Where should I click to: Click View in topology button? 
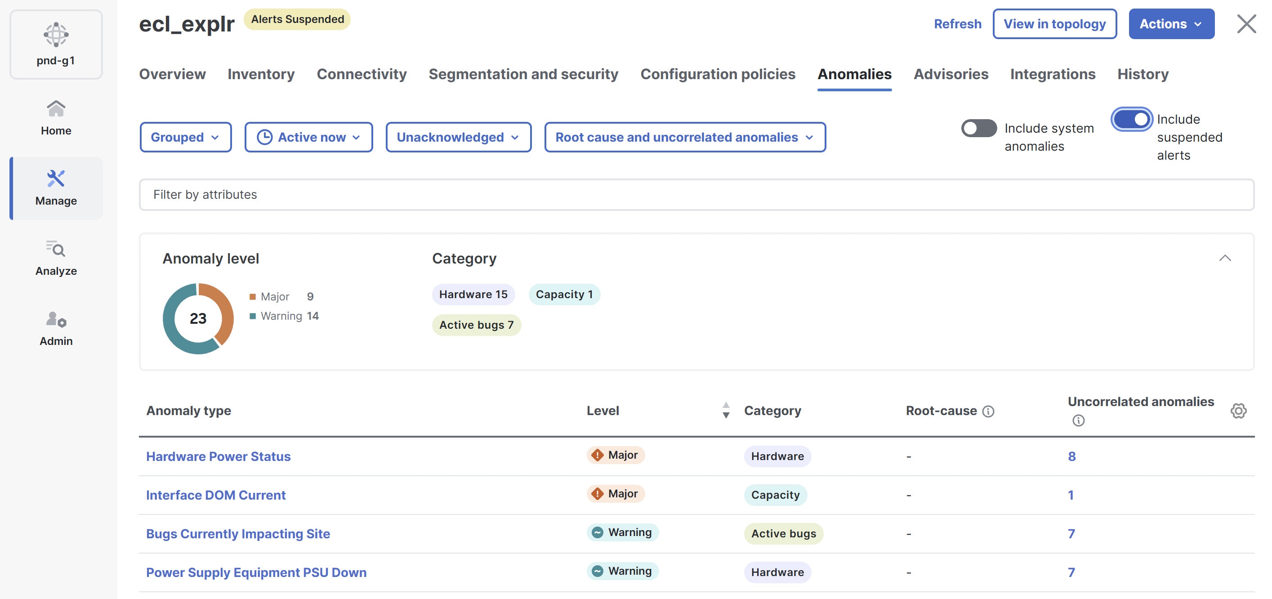tap(1055, 24)
